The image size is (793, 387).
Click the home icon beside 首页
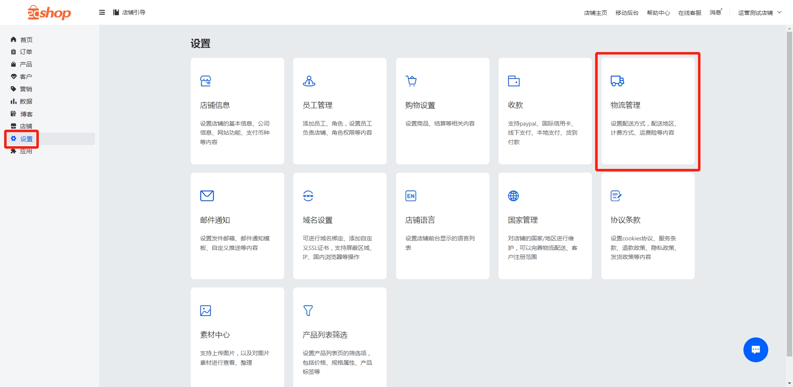pos(13,39)
